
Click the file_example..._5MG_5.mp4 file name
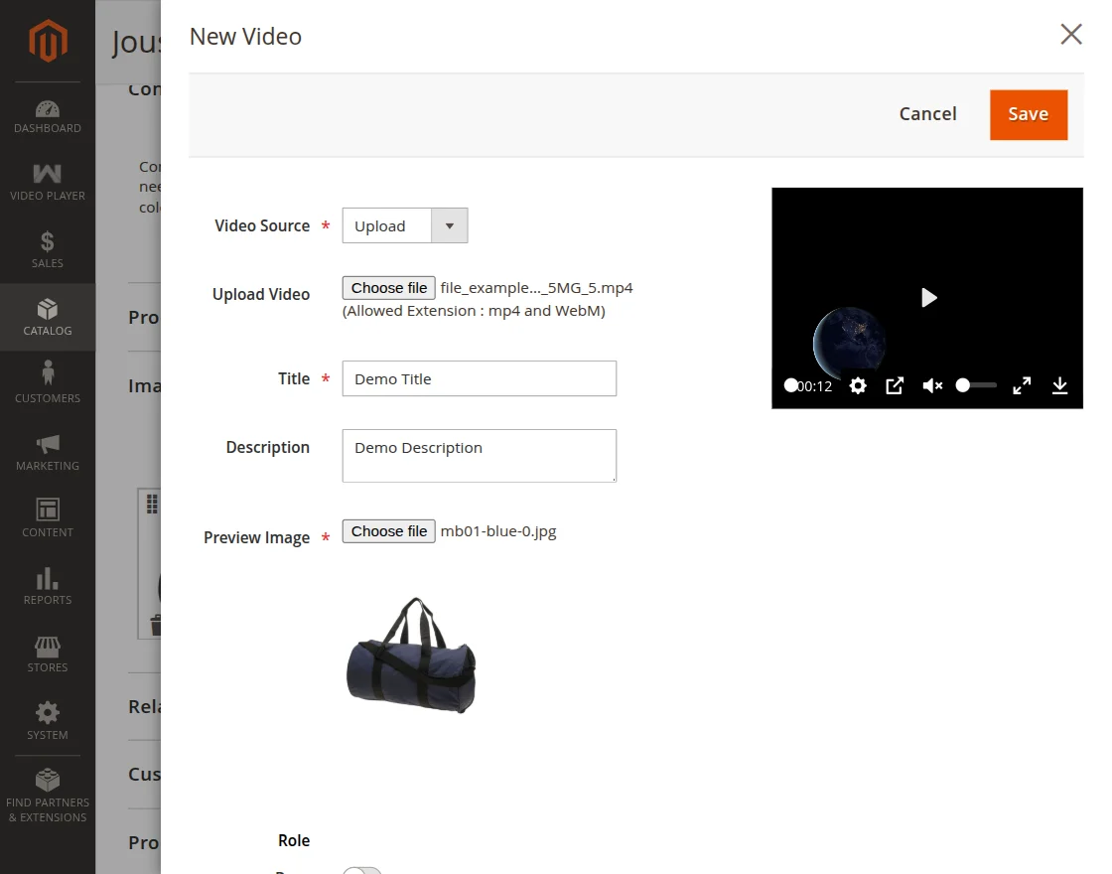pos(536,288)
